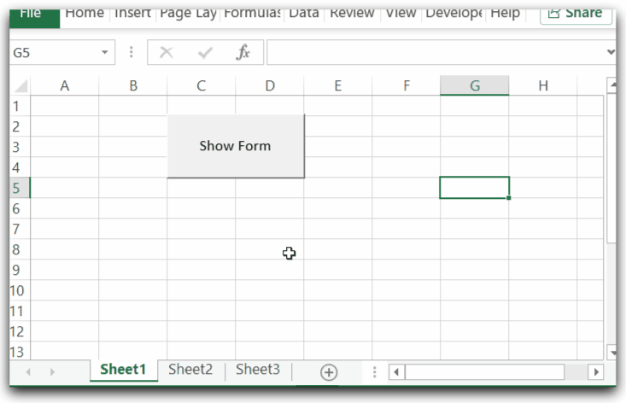This screenshot has height=403, width=626.
Task: Select column D header
Action: click(x=270, y=85)
